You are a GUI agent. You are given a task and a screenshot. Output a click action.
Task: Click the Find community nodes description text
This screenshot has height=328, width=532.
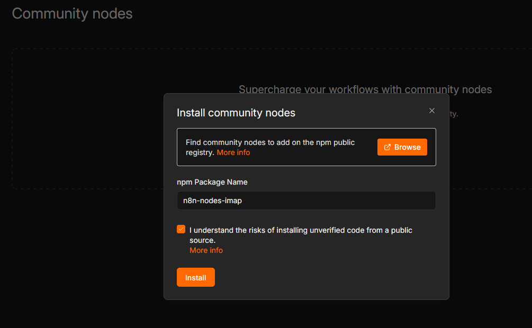click(270, 147)
